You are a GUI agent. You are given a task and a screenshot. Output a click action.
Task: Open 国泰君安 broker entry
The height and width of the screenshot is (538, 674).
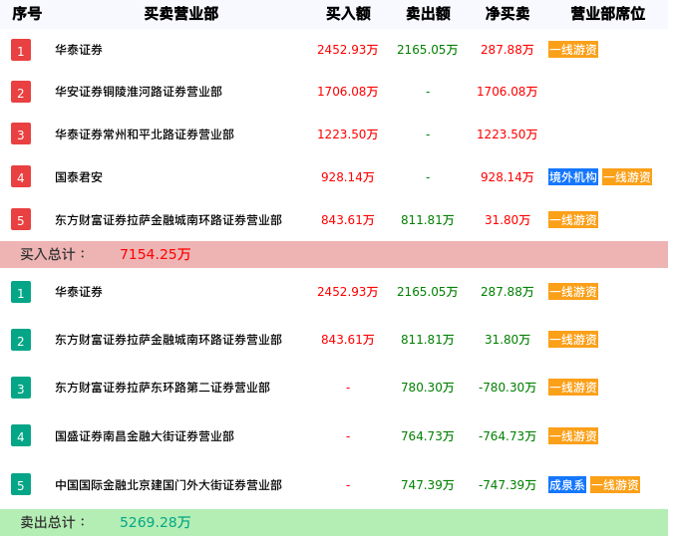click(79, 177)
